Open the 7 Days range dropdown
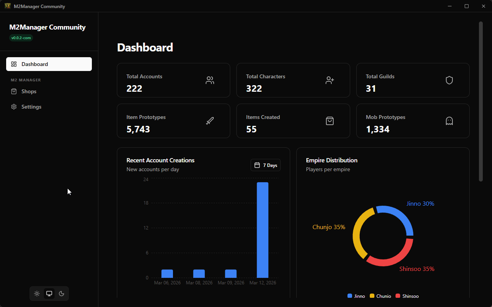 coord(266,165)
